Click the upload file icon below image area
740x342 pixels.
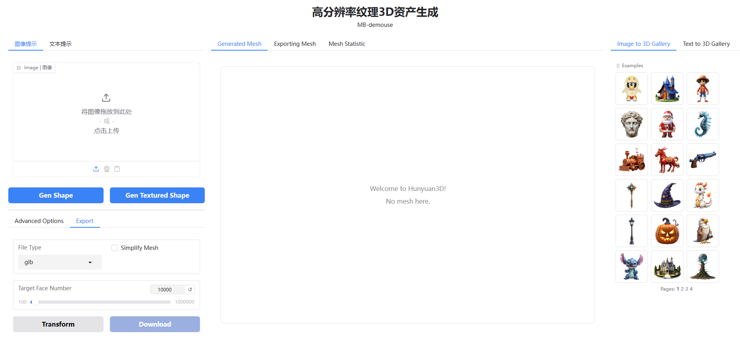pos(96,169)
